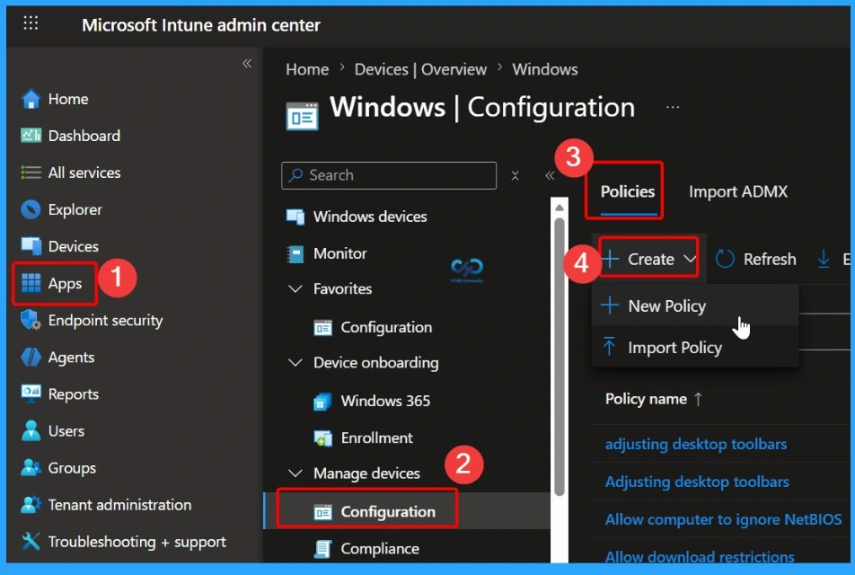This screenshot has width=855, height=575.
Task: Click the Refresh circular arrow icon
Action: [725, 259]
